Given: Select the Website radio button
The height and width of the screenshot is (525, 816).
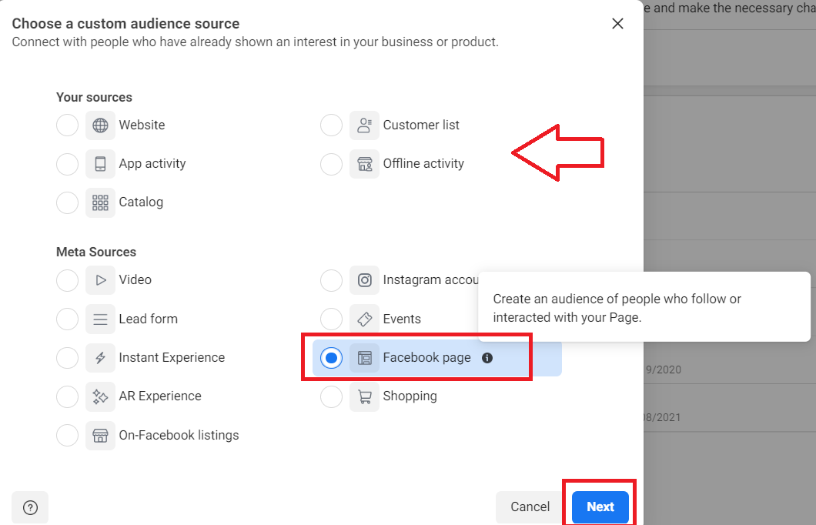Looking at the screenshot, I should pyautogui.click(x=67, y=125).
